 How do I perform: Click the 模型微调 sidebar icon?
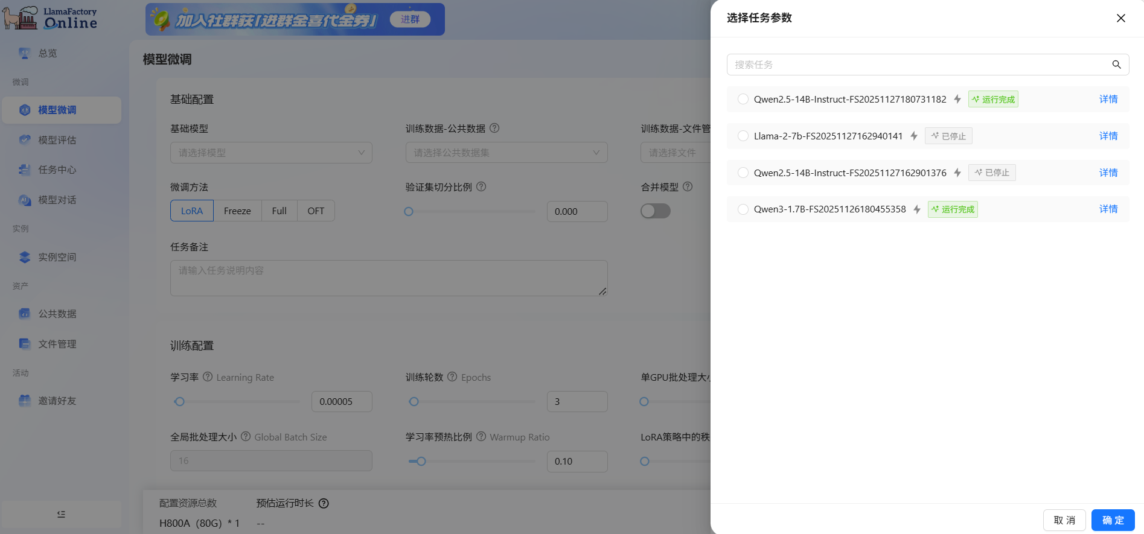25,110
